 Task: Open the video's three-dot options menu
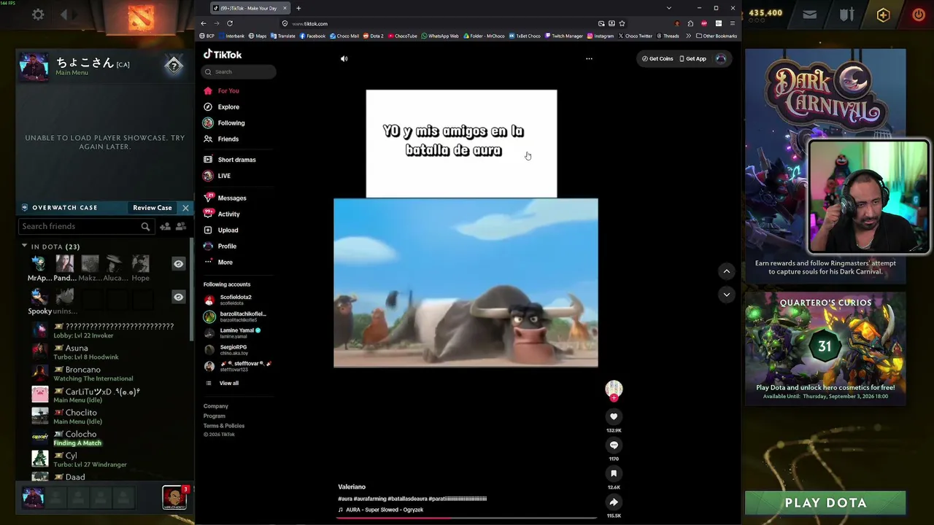click(x=589, y=58)
